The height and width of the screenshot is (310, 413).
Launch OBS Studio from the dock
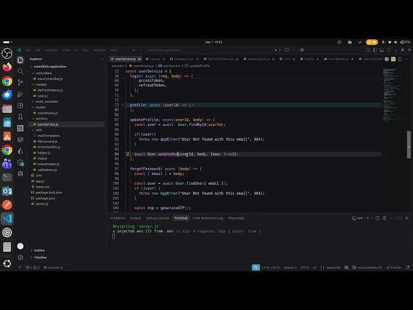[x=7, y=54]
